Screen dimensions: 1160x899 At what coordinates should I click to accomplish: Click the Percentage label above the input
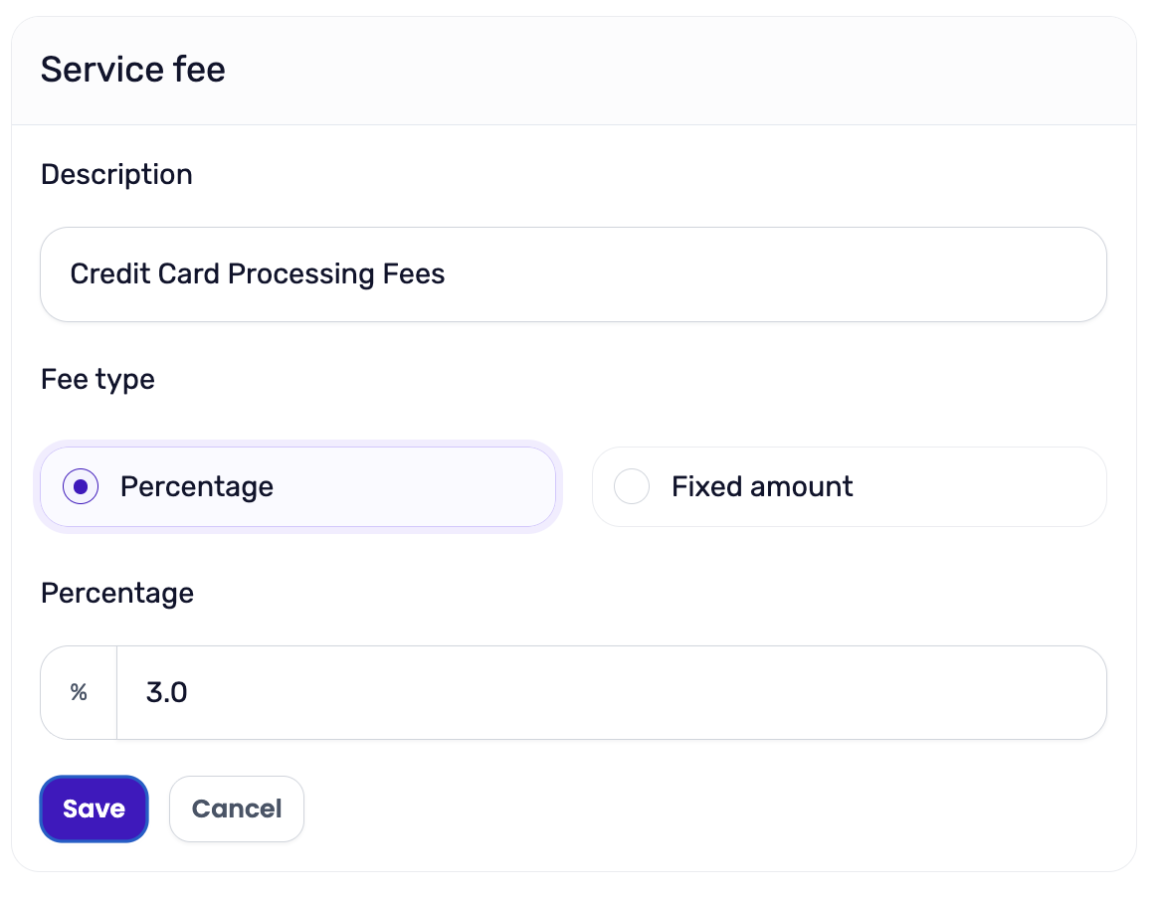pyautogui.click(x=117, y=594)
